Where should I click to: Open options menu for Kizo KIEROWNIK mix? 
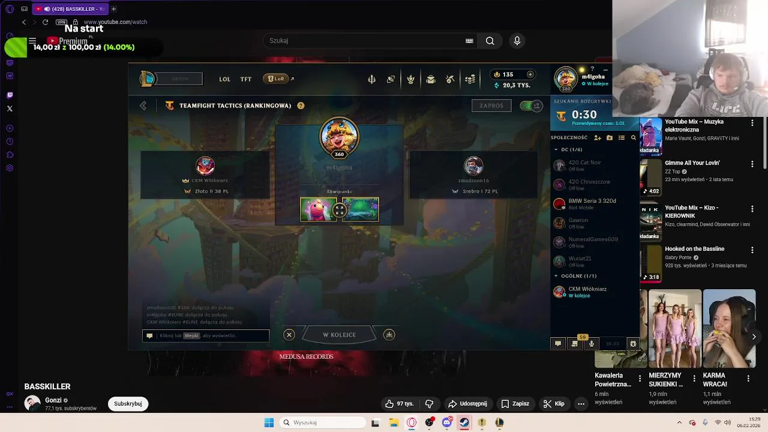pos(752,209)
